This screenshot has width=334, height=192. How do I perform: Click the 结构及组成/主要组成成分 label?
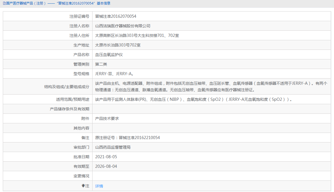[67, 87]
